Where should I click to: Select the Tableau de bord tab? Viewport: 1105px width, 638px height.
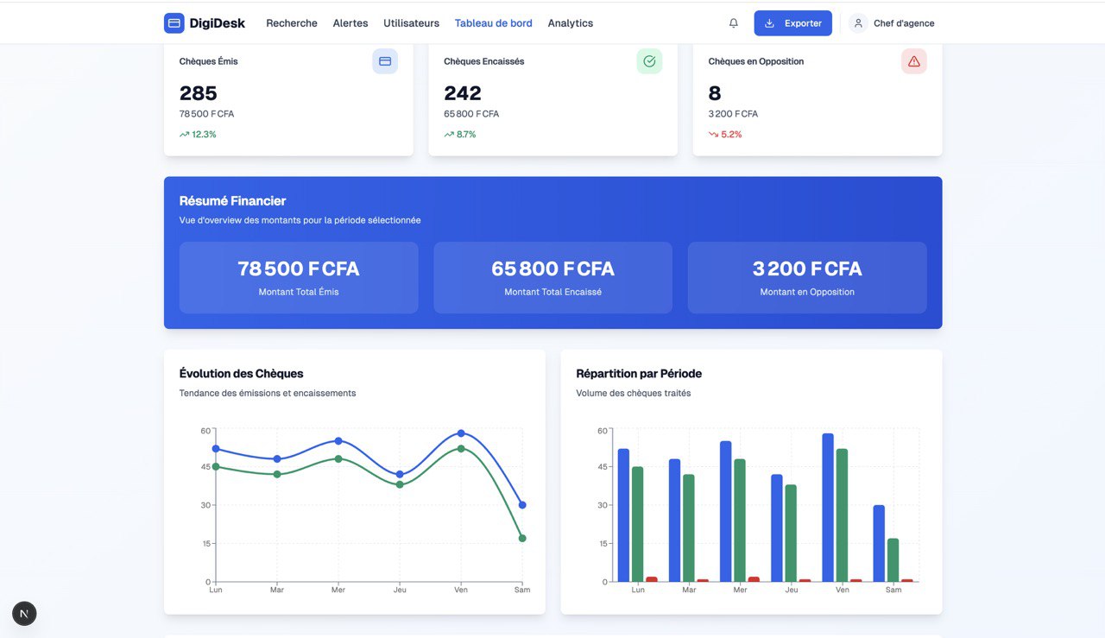point(493,23)
